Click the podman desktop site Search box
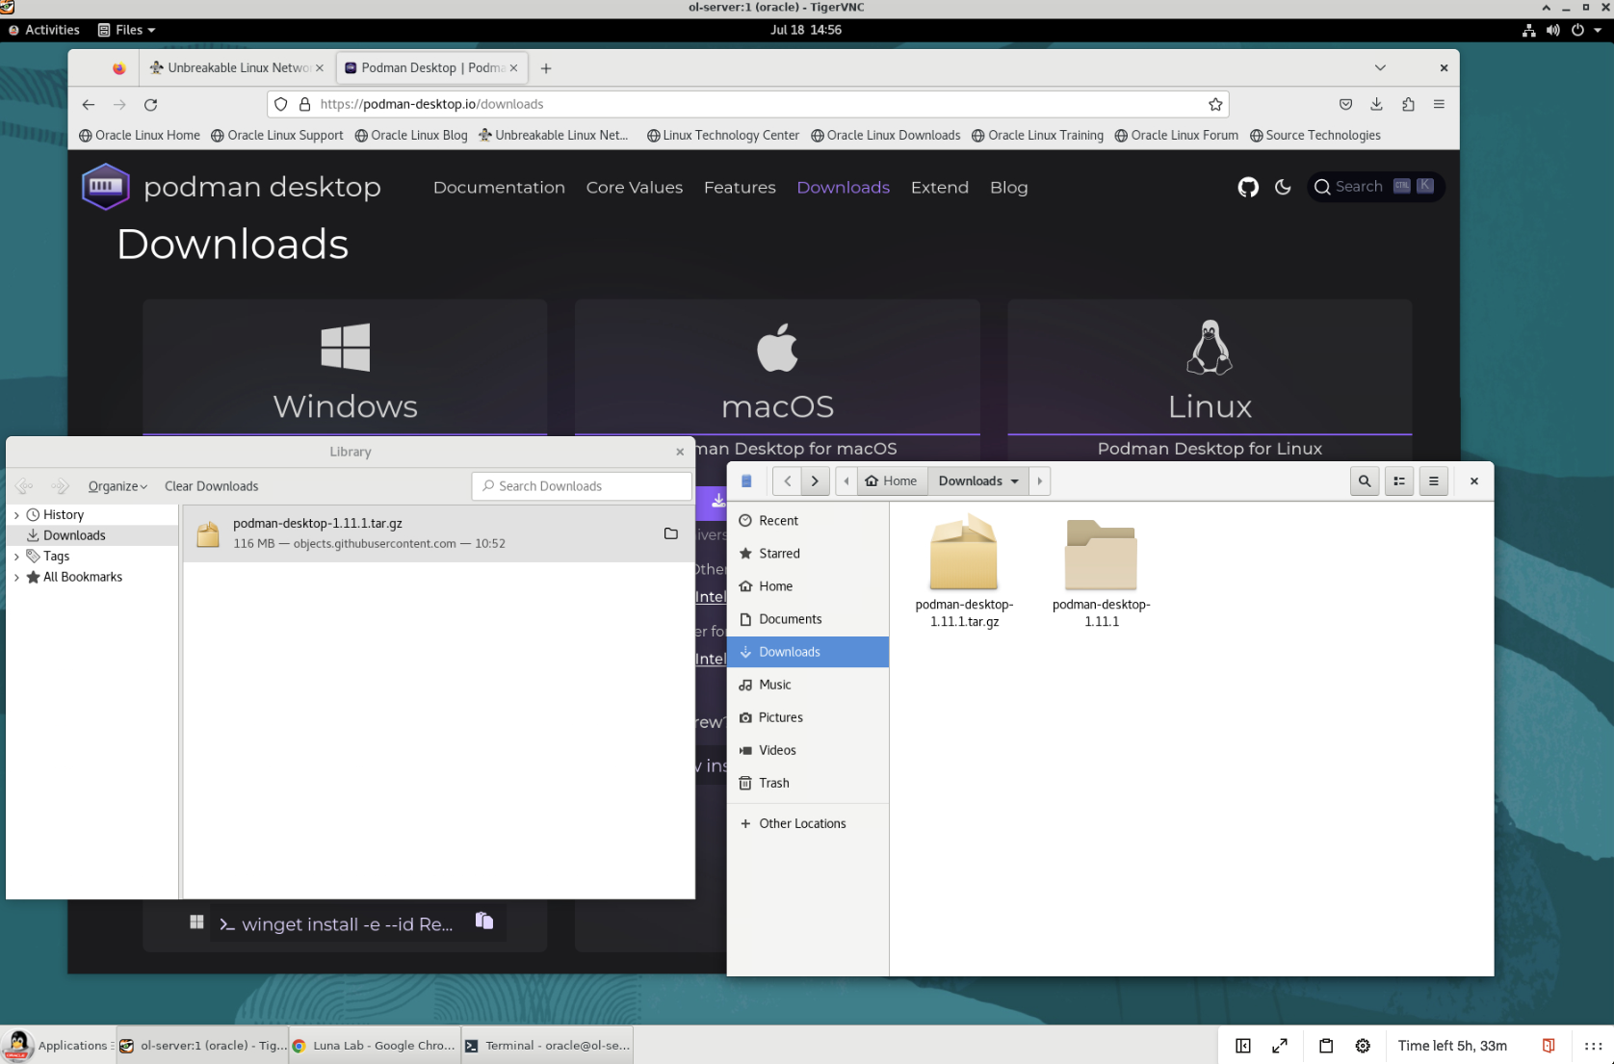 pos(1375,187)
